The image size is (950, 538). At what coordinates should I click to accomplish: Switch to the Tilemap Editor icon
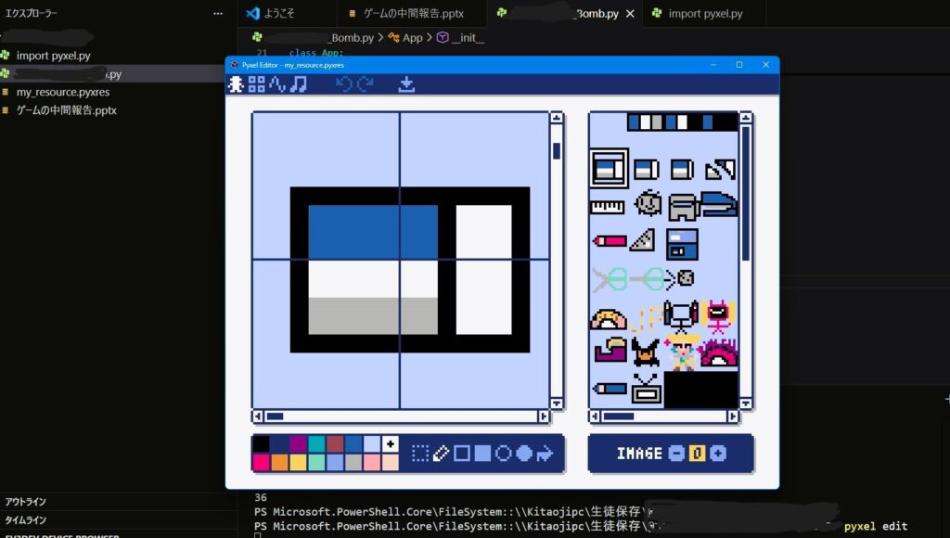[256, 84]
